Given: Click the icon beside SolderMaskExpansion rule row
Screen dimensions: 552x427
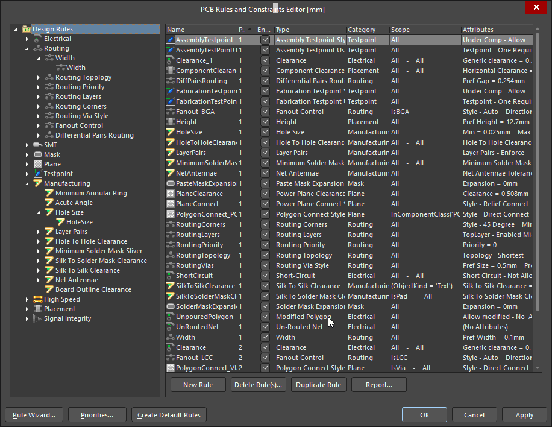Looking at the screenshot, I should 171,306.
